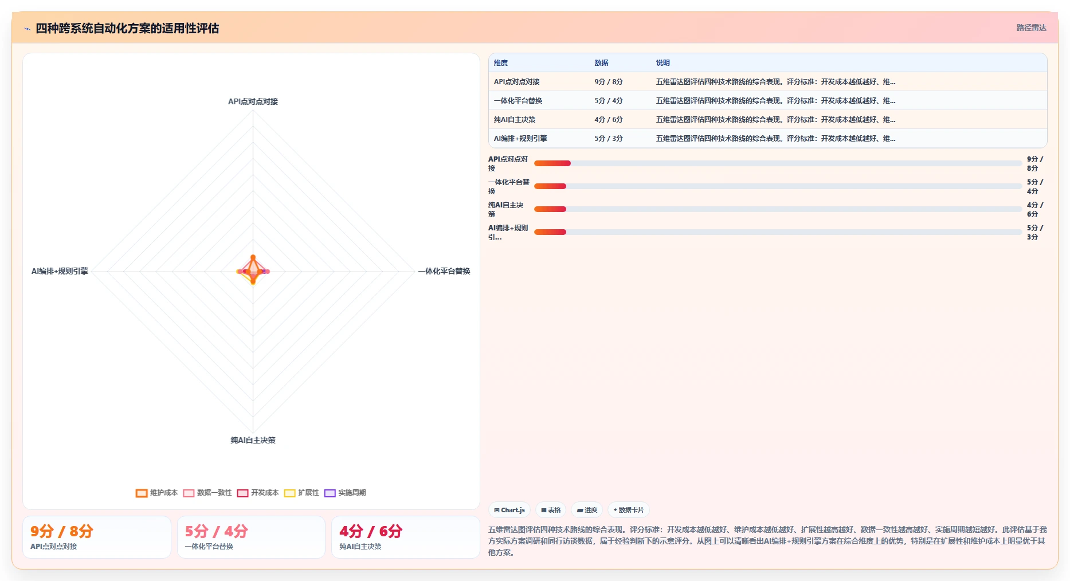
Task: Select the 纯AI自主决策 table row
Action: 767,120
